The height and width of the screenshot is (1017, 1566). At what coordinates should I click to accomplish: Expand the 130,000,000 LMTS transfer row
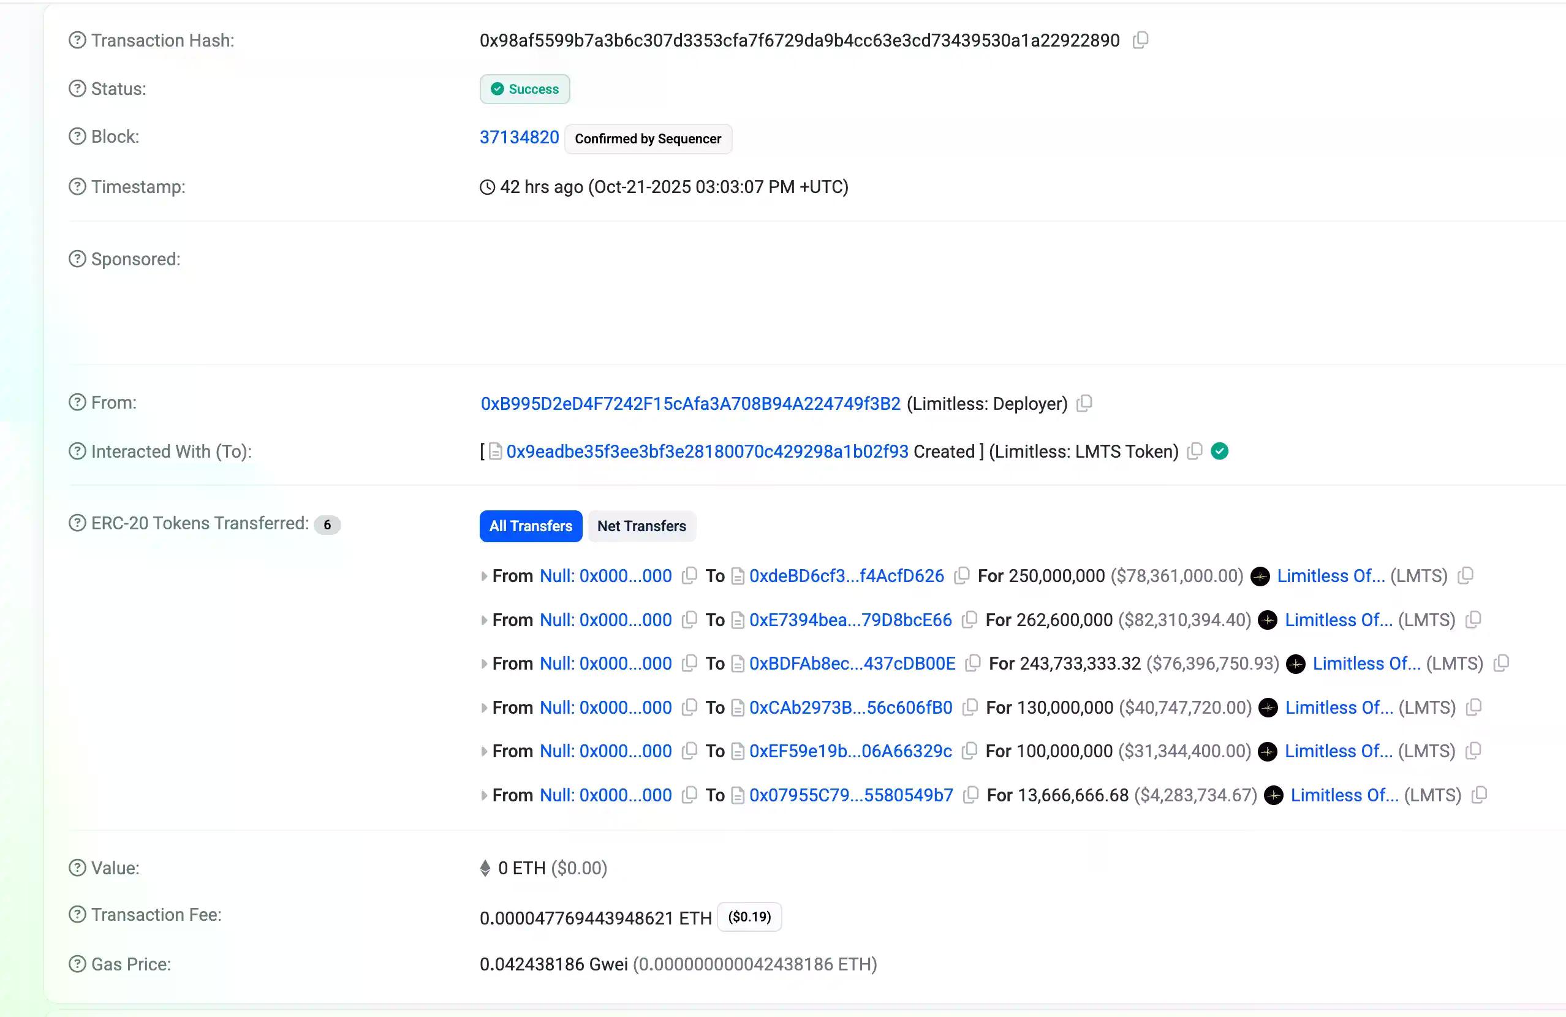click(x=484, y=708)
